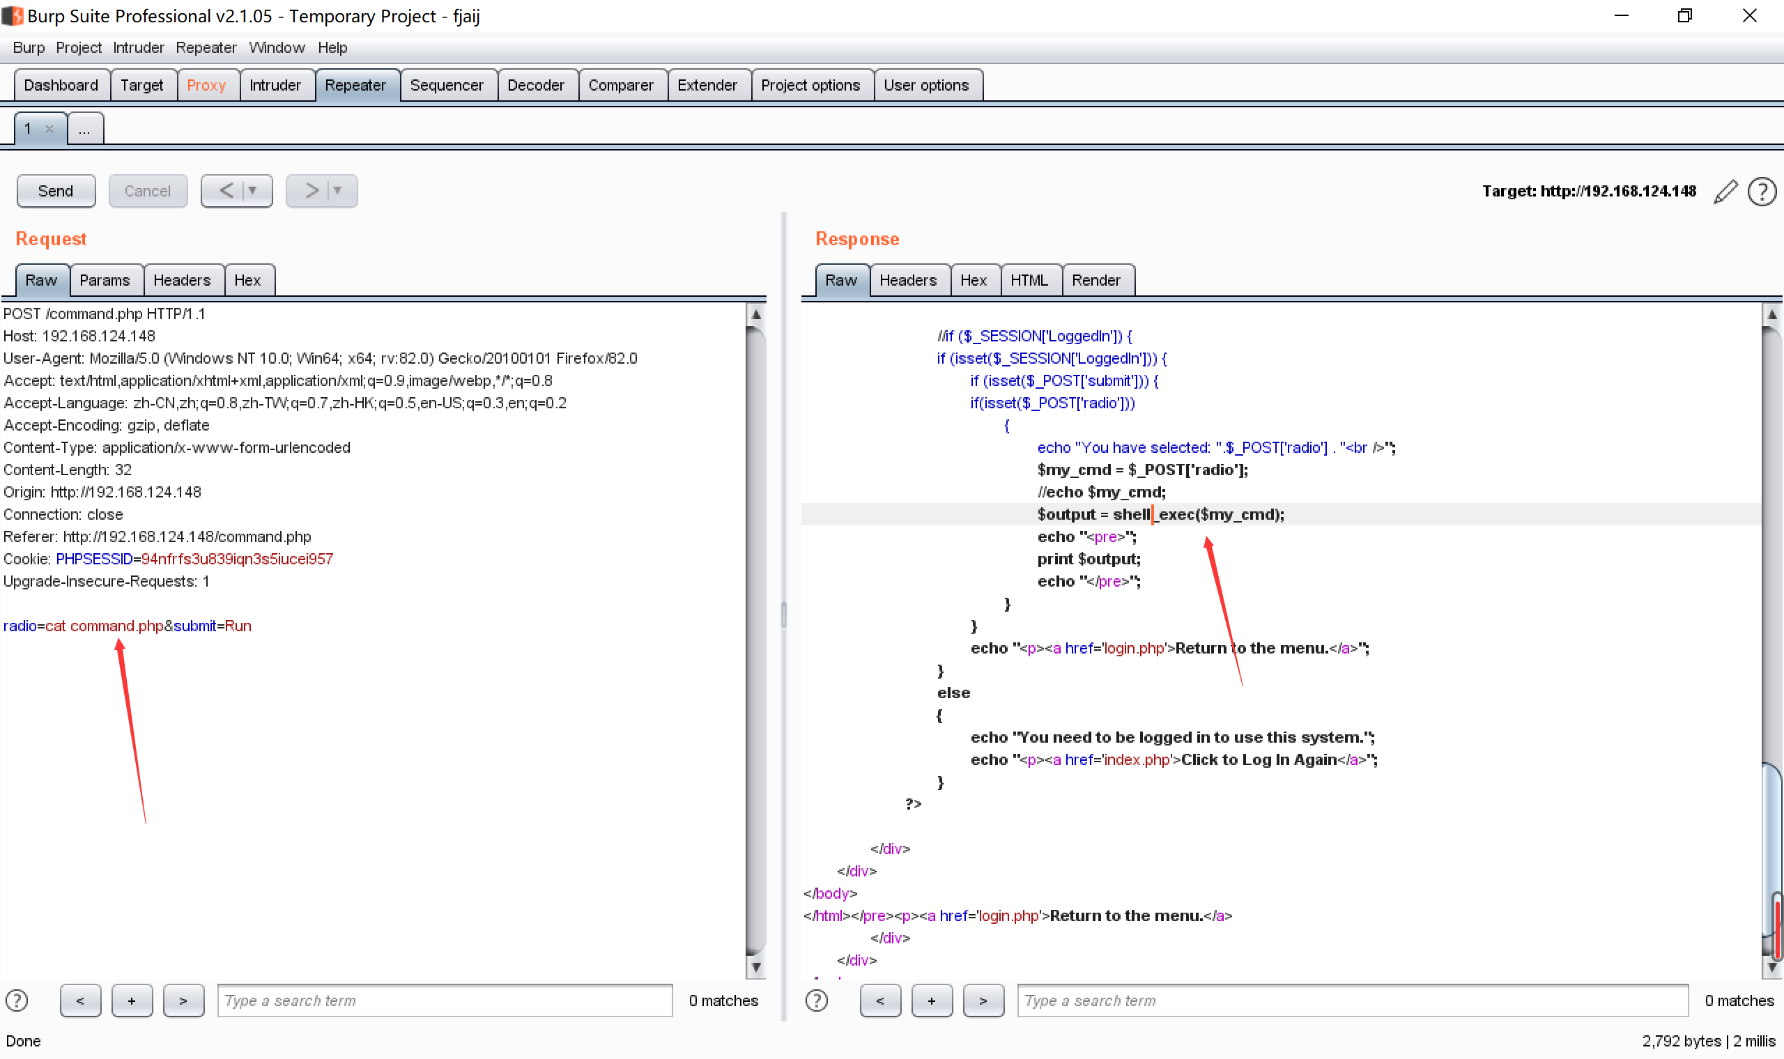Screen dimensions: 1784x1059
Task: Switch to the Target tab
Action: point(142,86)
